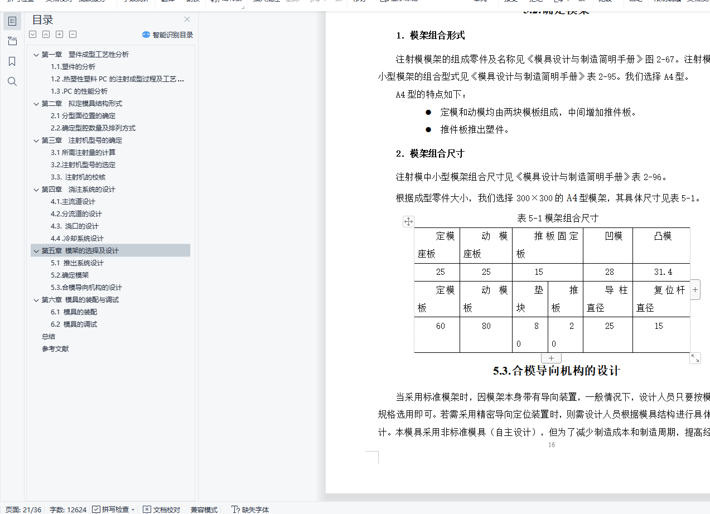Click the 凹模 table header cell
This screenshot has height=514, width=710.
point(608,245)
